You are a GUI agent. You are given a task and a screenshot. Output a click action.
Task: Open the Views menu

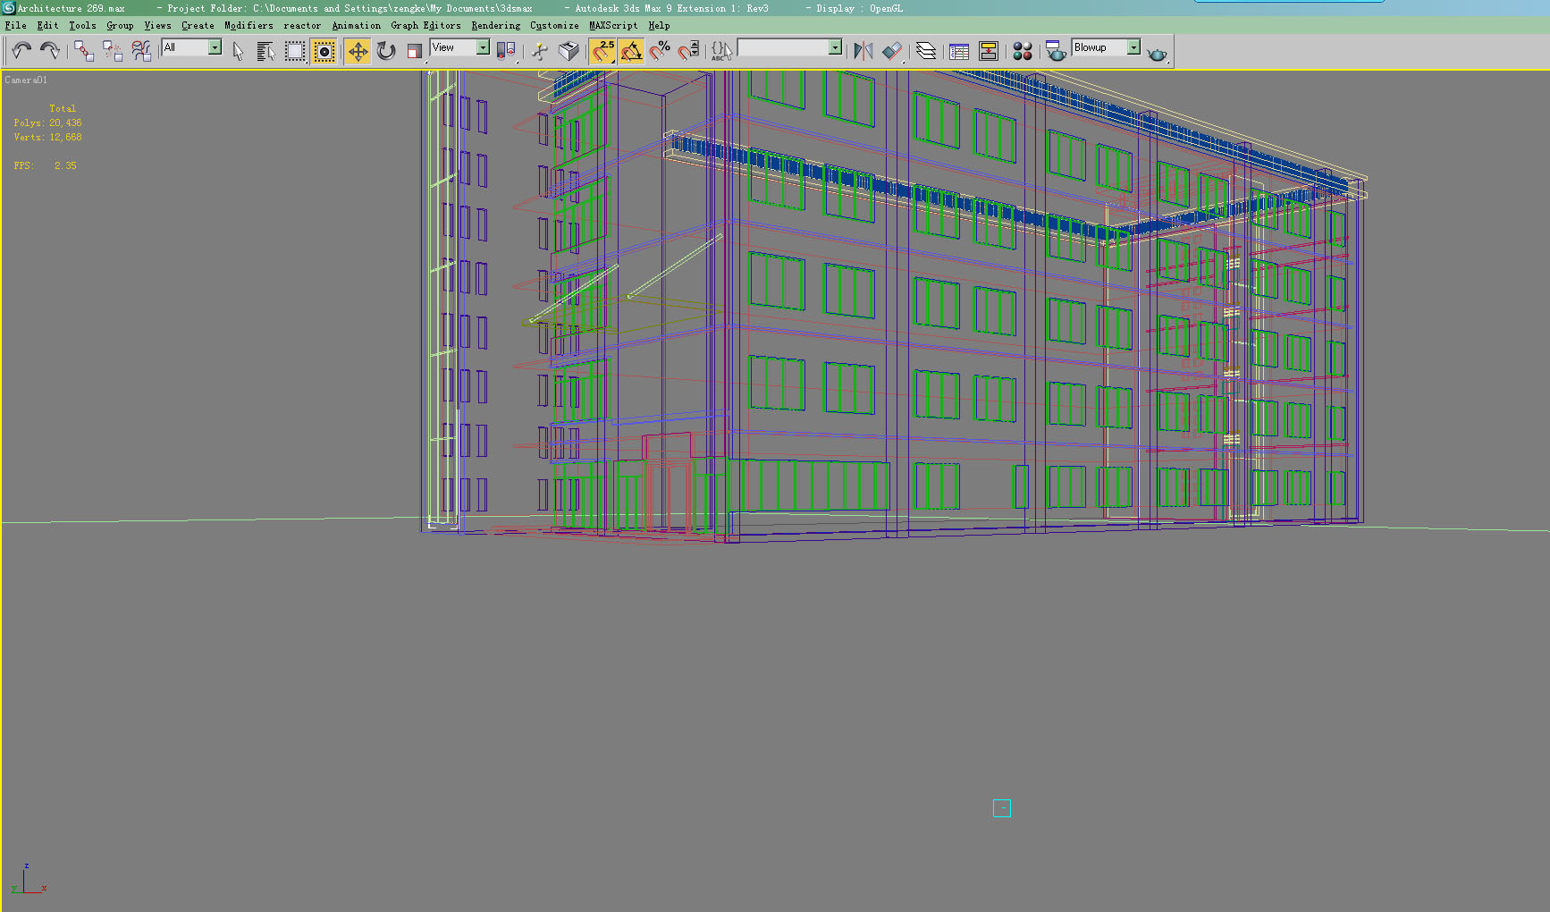[157, 25]
